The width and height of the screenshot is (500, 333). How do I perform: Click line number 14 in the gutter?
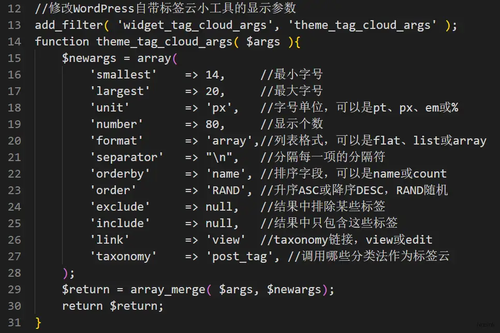click(x=14, y=42)
